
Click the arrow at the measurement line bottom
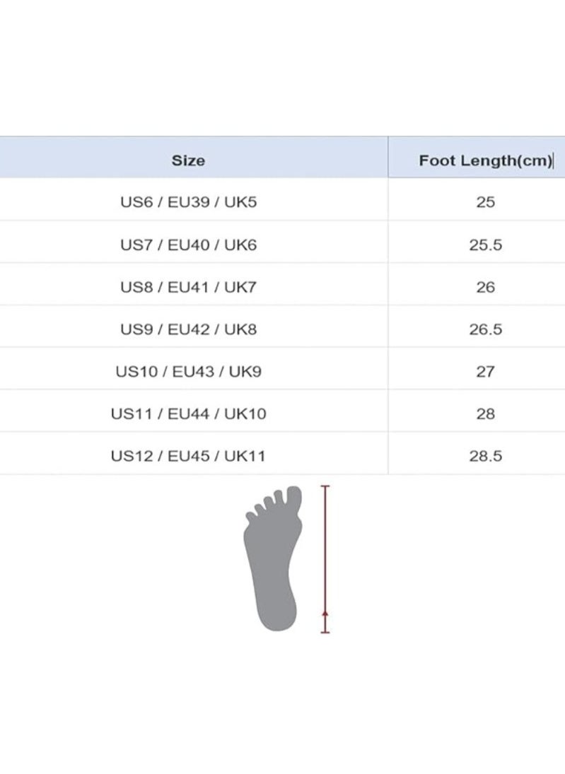pyautogui.click(x=325, y=614)
